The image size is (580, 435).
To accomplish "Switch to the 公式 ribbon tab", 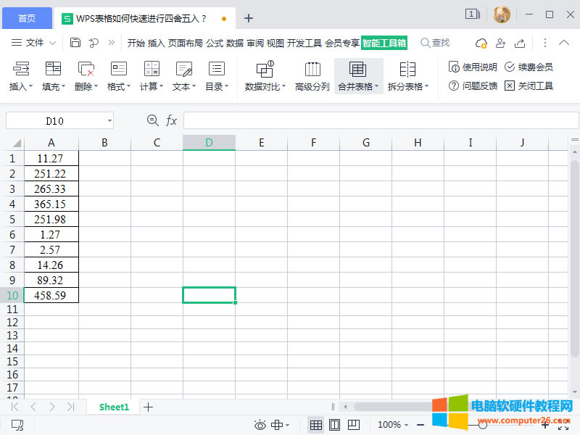I will click(215, 43).
